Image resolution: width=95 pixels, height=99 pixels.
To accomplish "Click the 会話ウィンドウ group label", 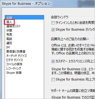I will click(x=60, y=17).
